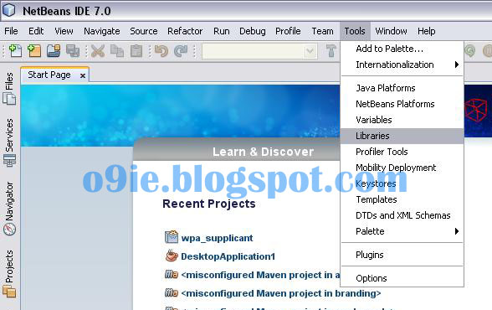Select Templates menu item
Screen dimensions: 492x310
[402, 199]
